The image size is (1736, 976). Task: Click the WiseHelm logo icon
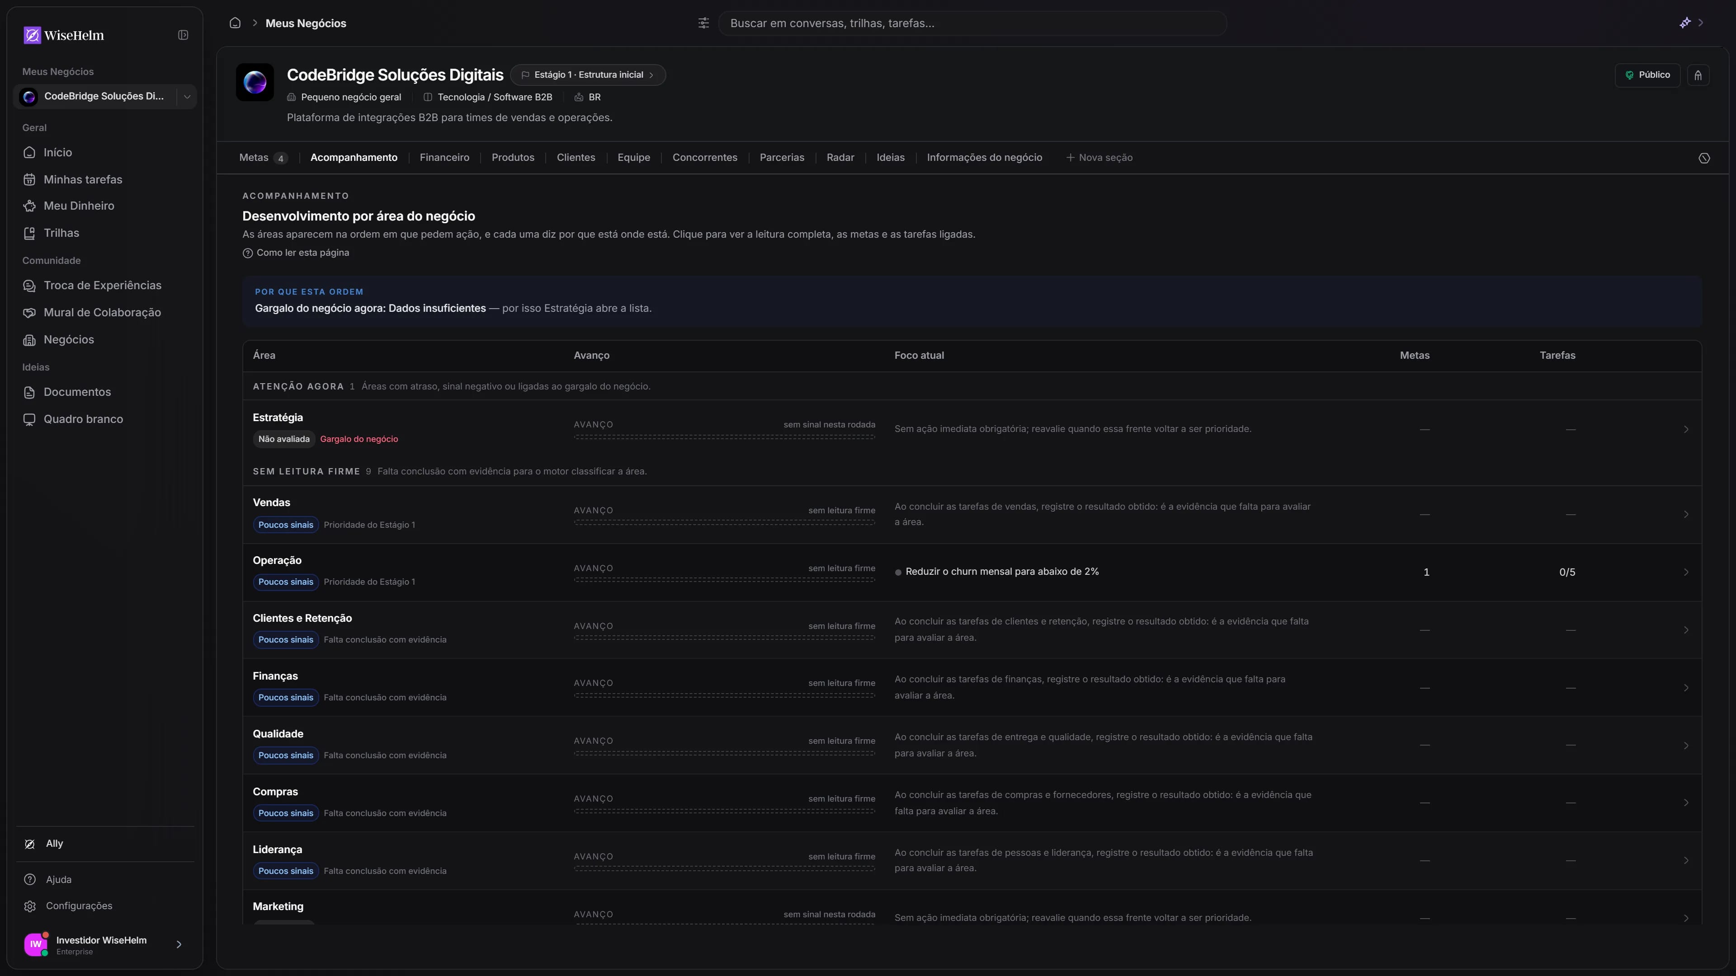(x=32, y=35)
